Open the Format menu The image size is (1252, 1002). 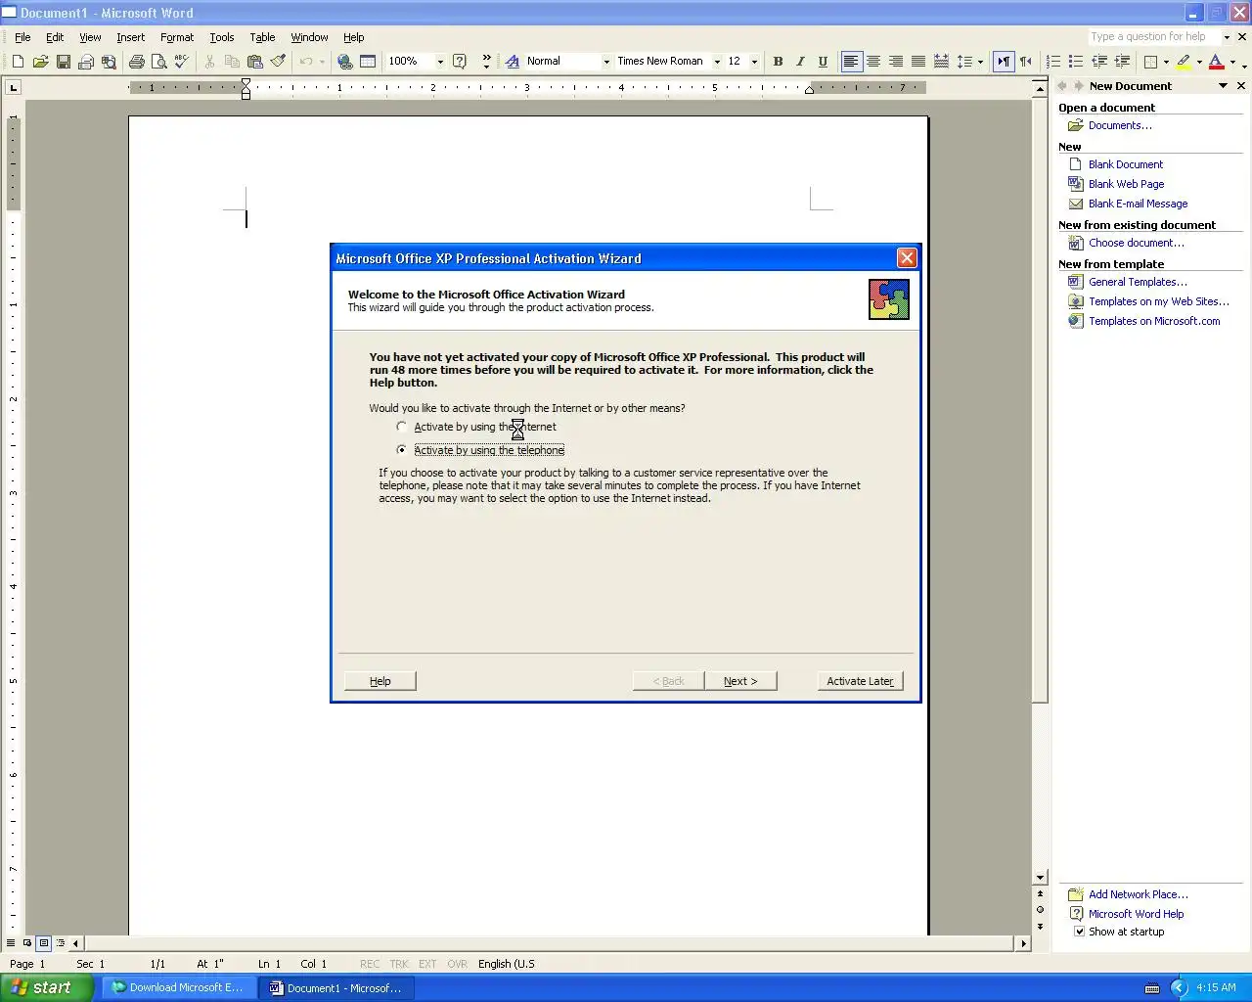(177, 37)
